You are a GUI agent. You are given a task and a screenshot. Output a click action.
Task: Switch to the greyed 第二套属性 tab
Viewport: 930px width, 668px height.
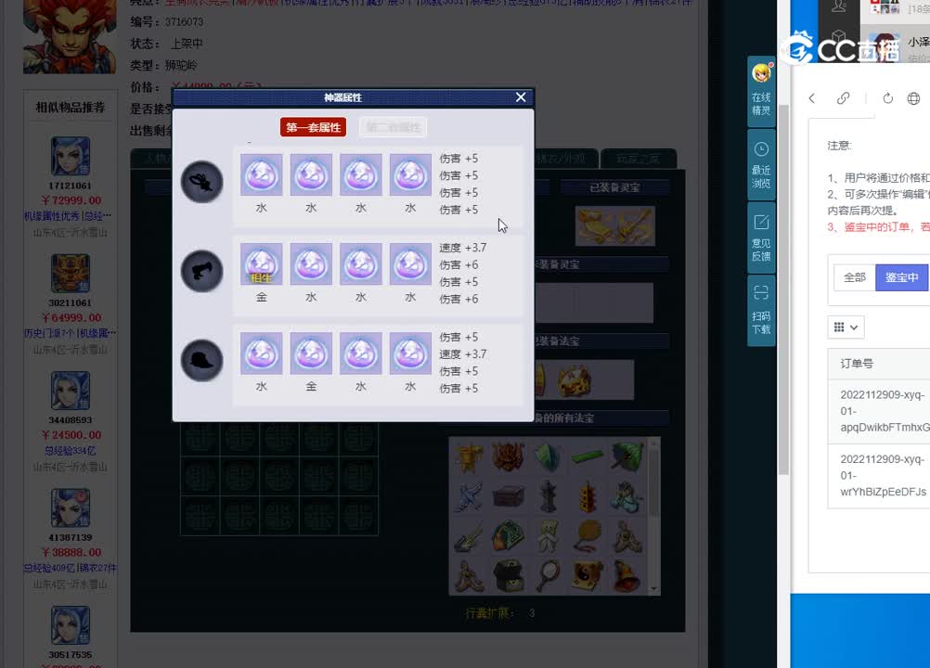coord(394,127)
